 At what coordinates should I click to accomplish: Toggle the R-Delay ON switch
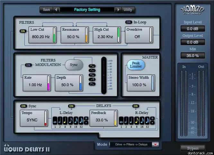tap(136, 106)
